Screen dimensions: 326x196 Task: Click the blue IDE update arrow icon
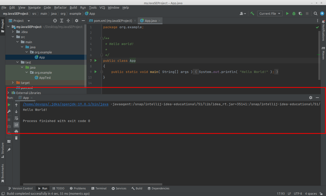point(322,13)
